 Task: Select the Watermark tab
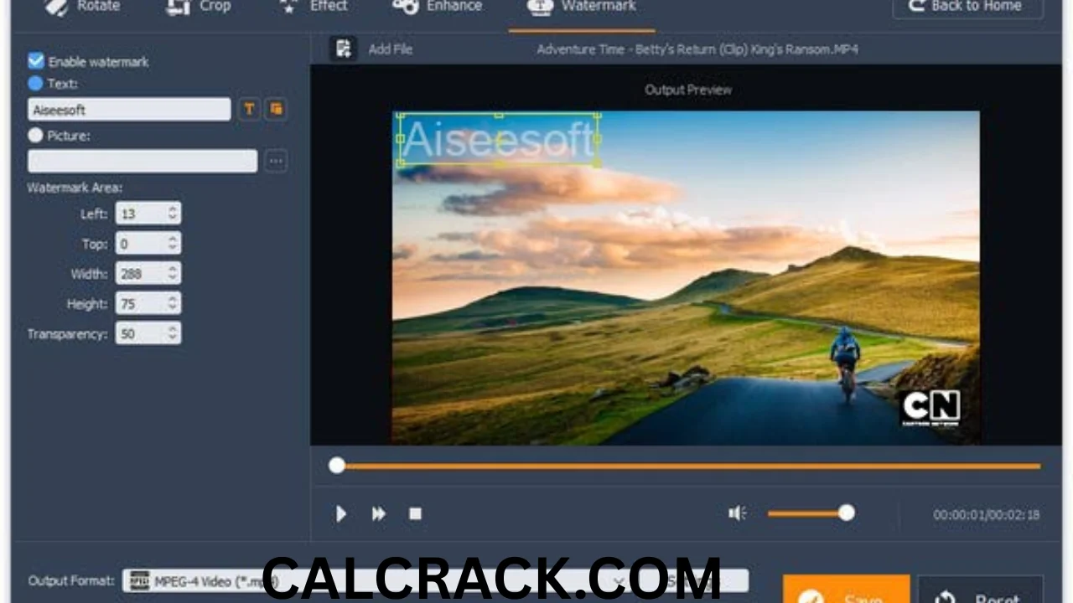click(x=581, y=8)
